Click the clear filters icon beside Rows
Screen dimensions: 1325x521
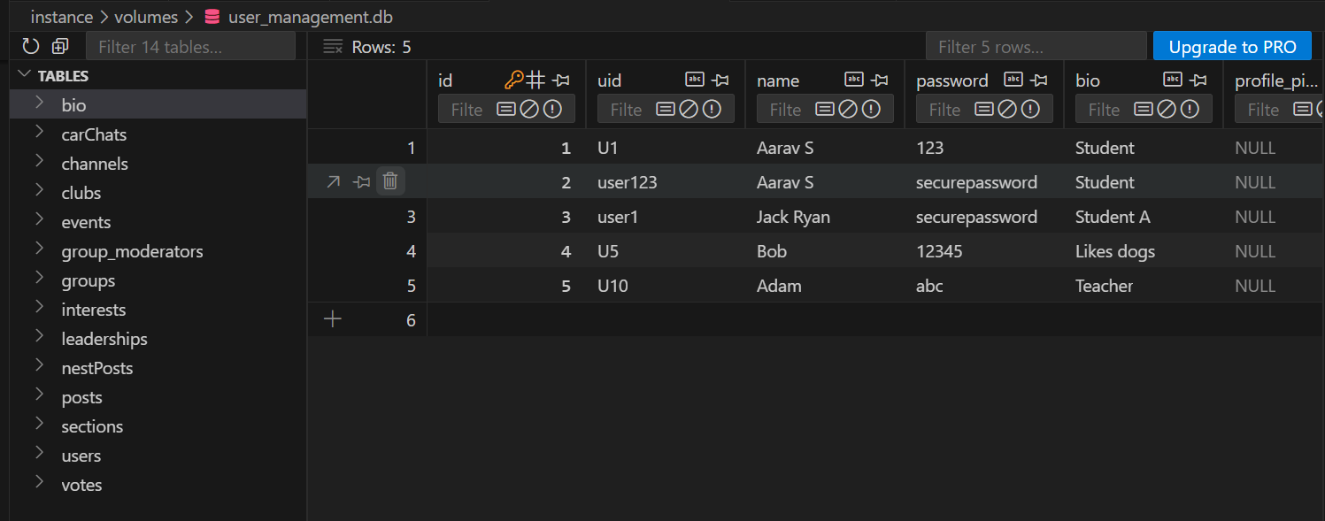333,47
